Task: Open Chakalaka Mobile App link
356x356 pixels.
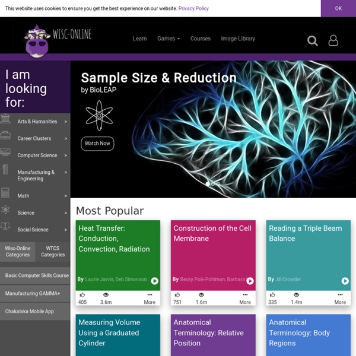Action: [35, 311]
